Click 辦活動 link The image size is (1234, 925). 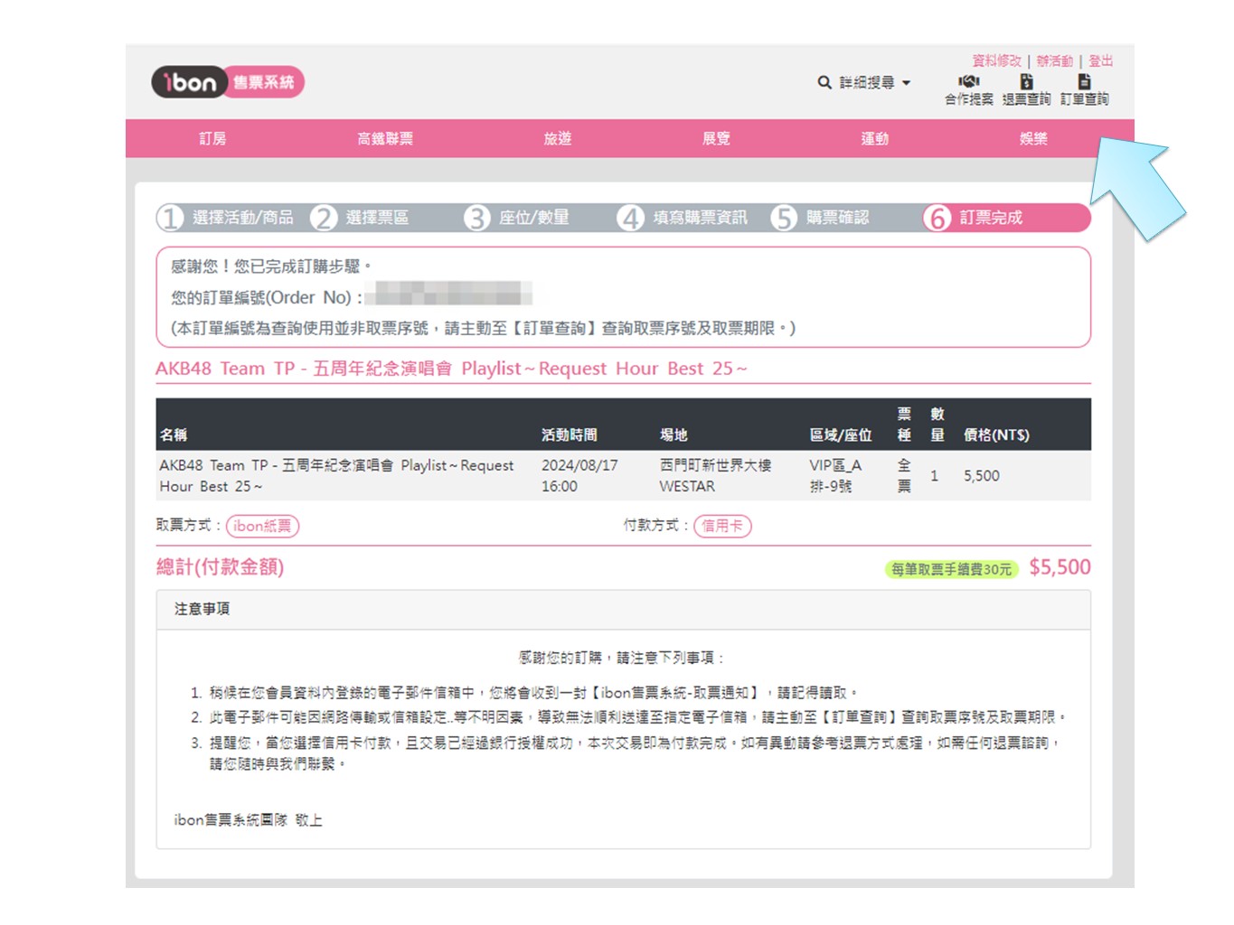(1054, 61)
